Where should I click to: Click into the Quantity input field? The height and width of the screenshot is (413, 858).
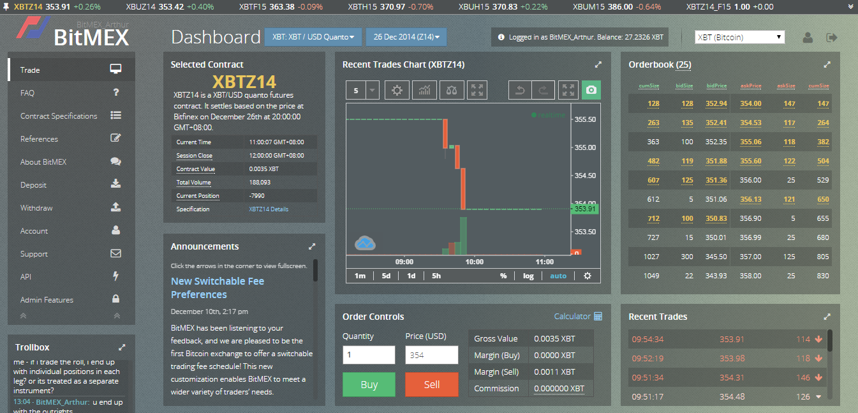click(369, 355)
